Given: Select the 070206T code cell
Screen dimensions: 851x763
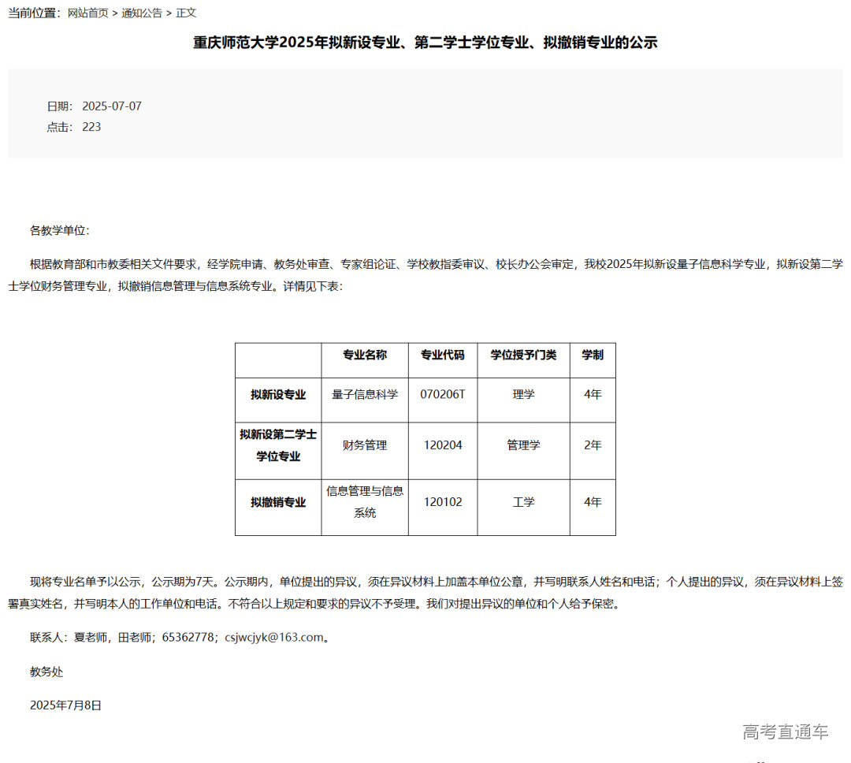Looking at the screenshot, I should pos(442,395).
